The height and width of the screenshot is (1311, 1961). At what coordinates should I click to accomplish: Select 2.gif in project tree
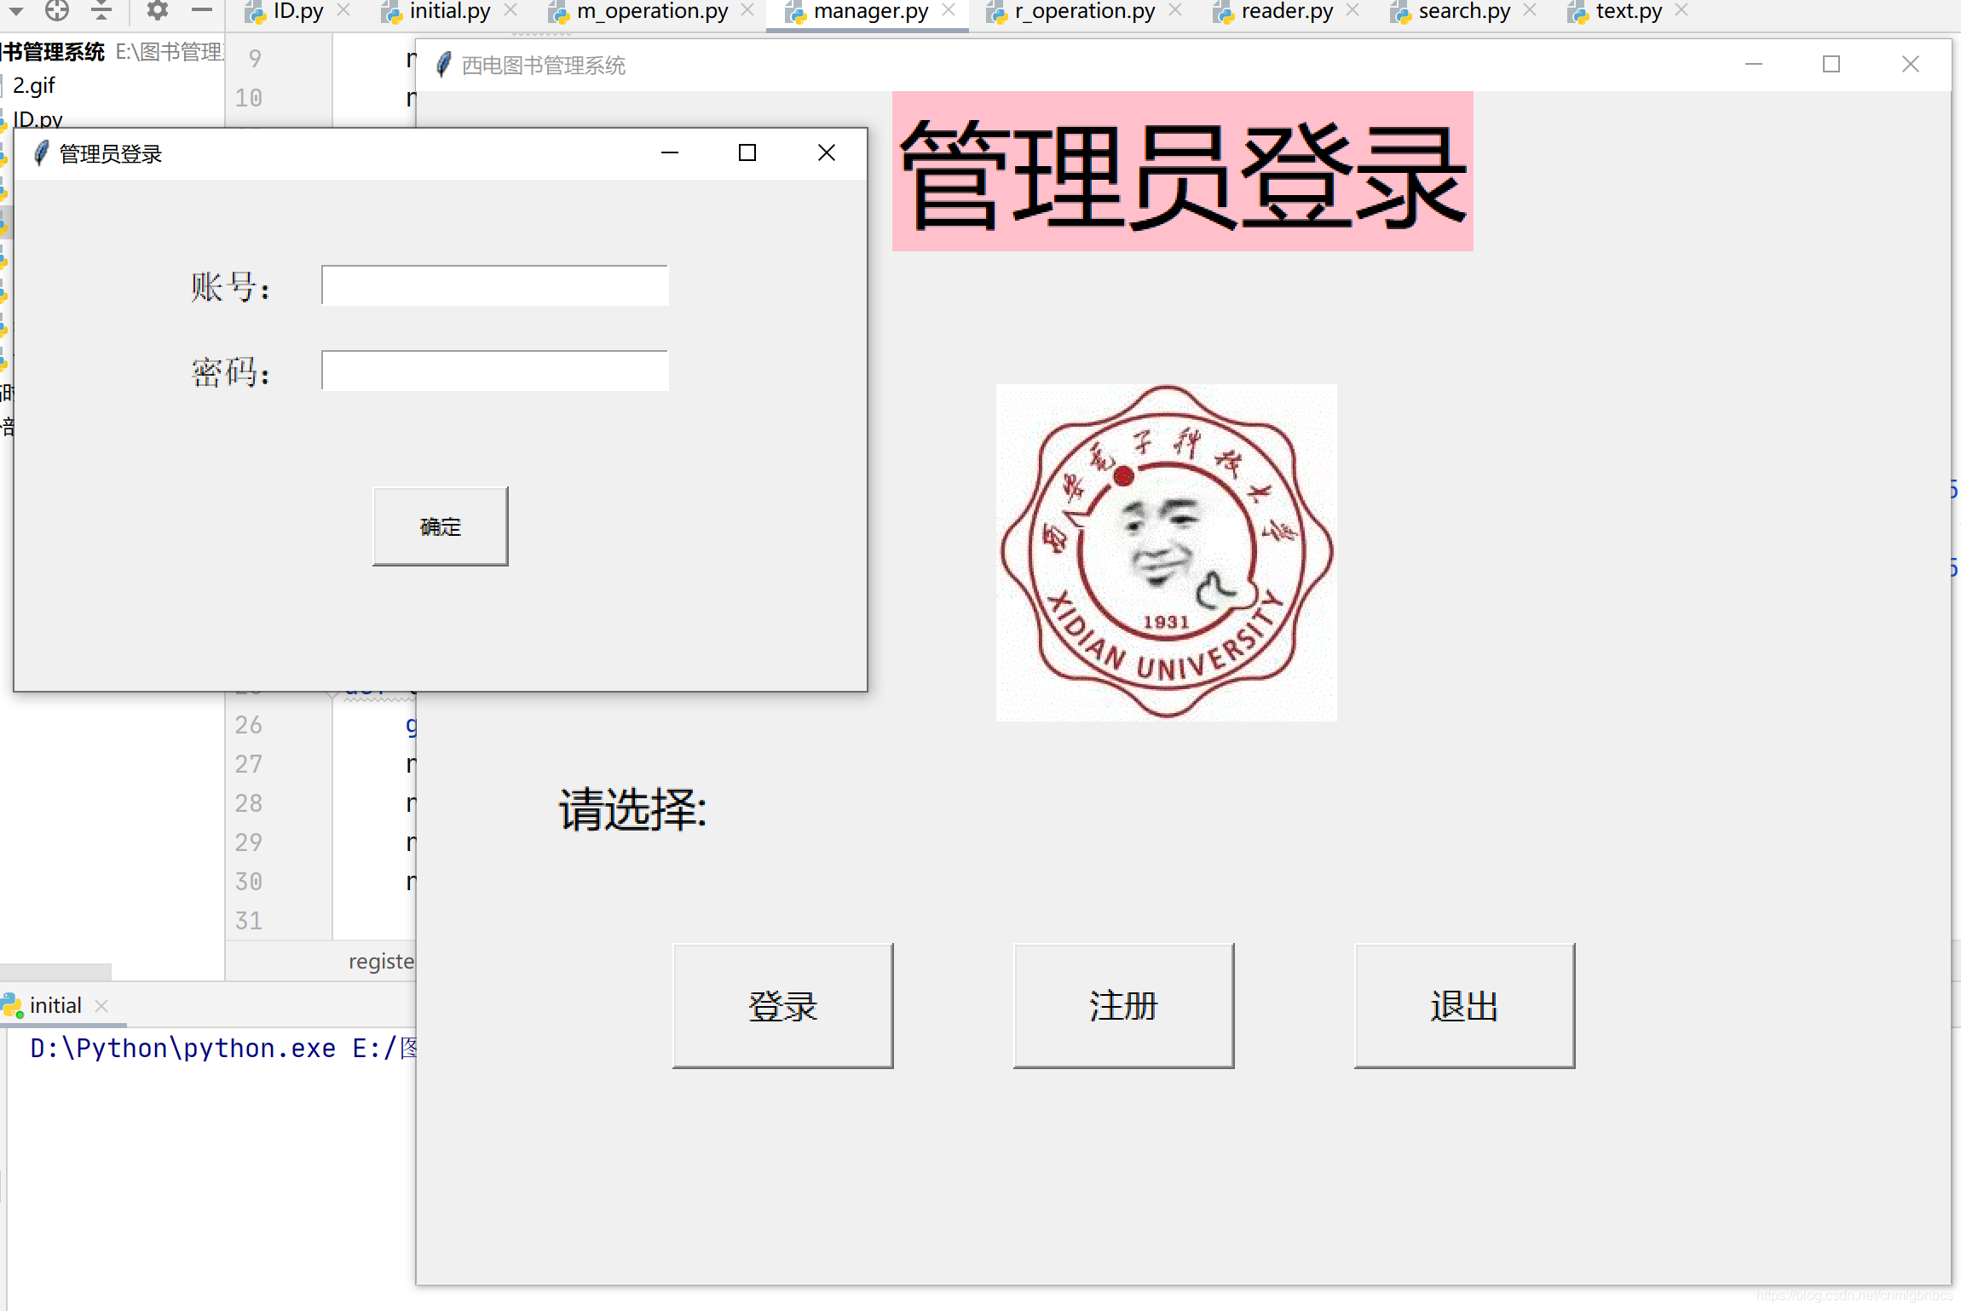click(34, 85)
